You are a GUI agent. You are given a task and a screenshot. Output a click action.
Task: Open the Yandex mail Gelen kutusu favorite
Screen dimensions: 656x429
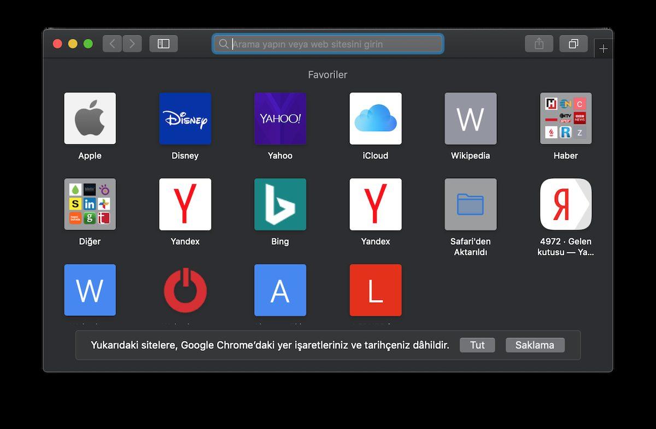click(565, 204)
